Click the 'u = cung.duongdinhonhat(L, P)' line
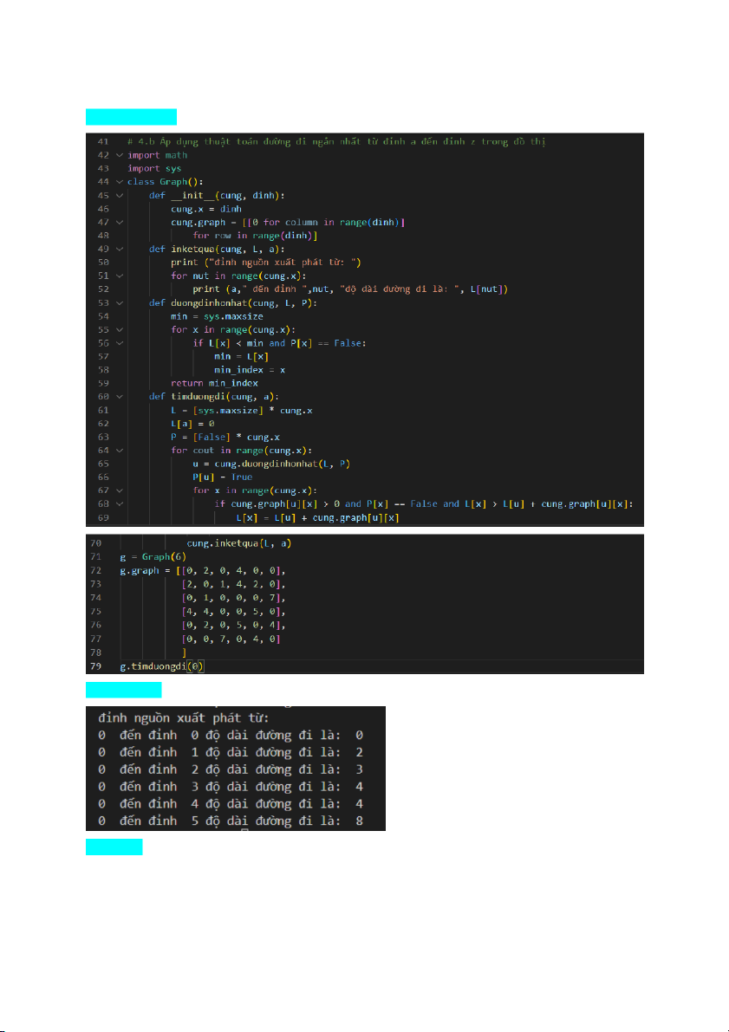Image resolution: width=729 pixels, height=1032 pixels. pyautogui.click(x=271, y=464)
